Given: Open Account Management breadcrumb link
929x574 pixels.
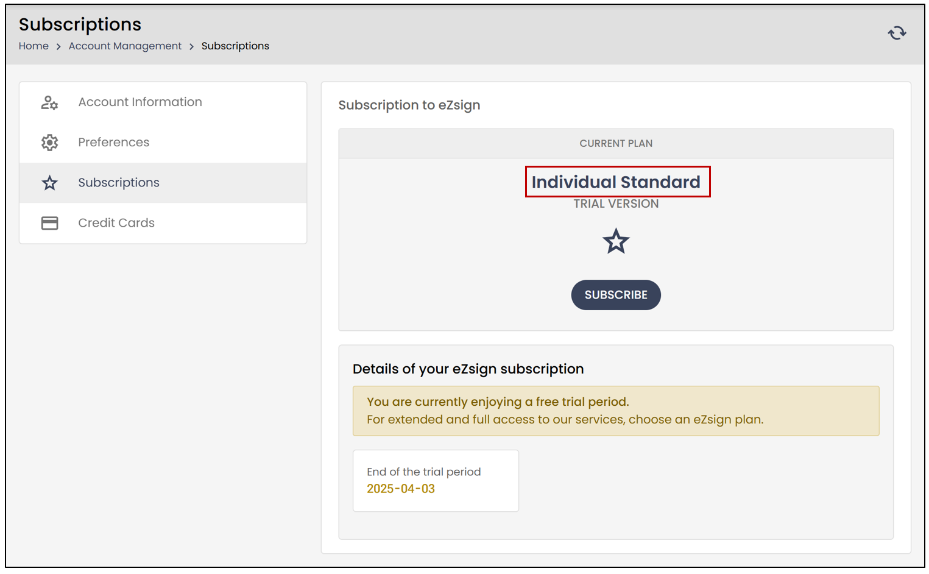Looking at the screenshot, I should (125, 46).
